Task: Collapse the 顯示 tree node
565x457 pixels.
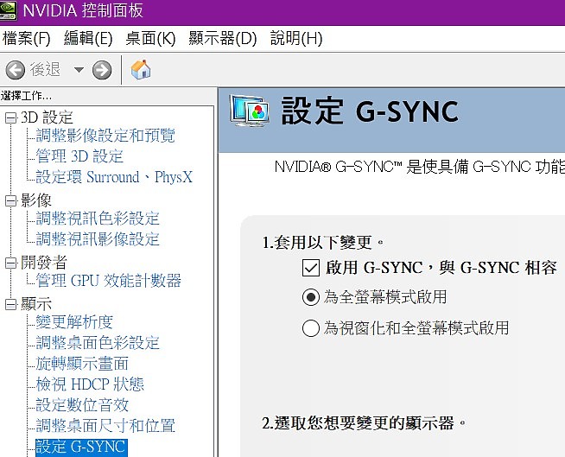Action: pos(11,305)
